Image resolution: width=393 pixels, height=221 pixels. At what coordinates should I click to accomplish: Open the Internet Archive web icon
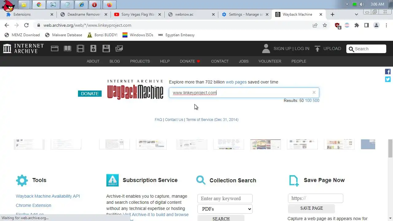(55, 48)
